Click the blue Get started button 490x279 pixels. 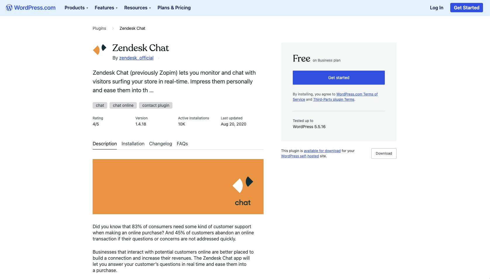pyautogui.click(x=339, y=78)
